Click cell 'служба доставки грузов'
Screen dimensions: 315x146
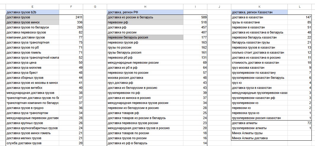tap(33, 143)
